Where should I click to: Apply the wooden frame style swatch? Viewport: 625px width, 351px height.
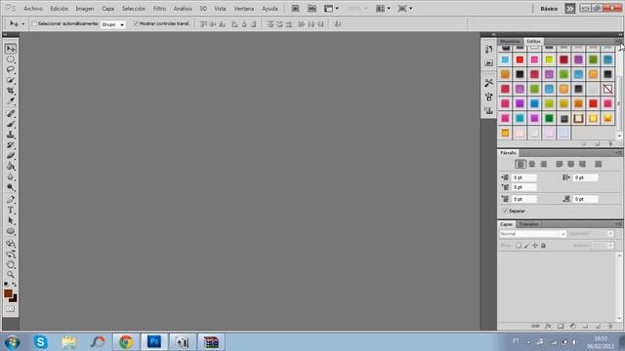pyautogui.click(x=578, y=118)
